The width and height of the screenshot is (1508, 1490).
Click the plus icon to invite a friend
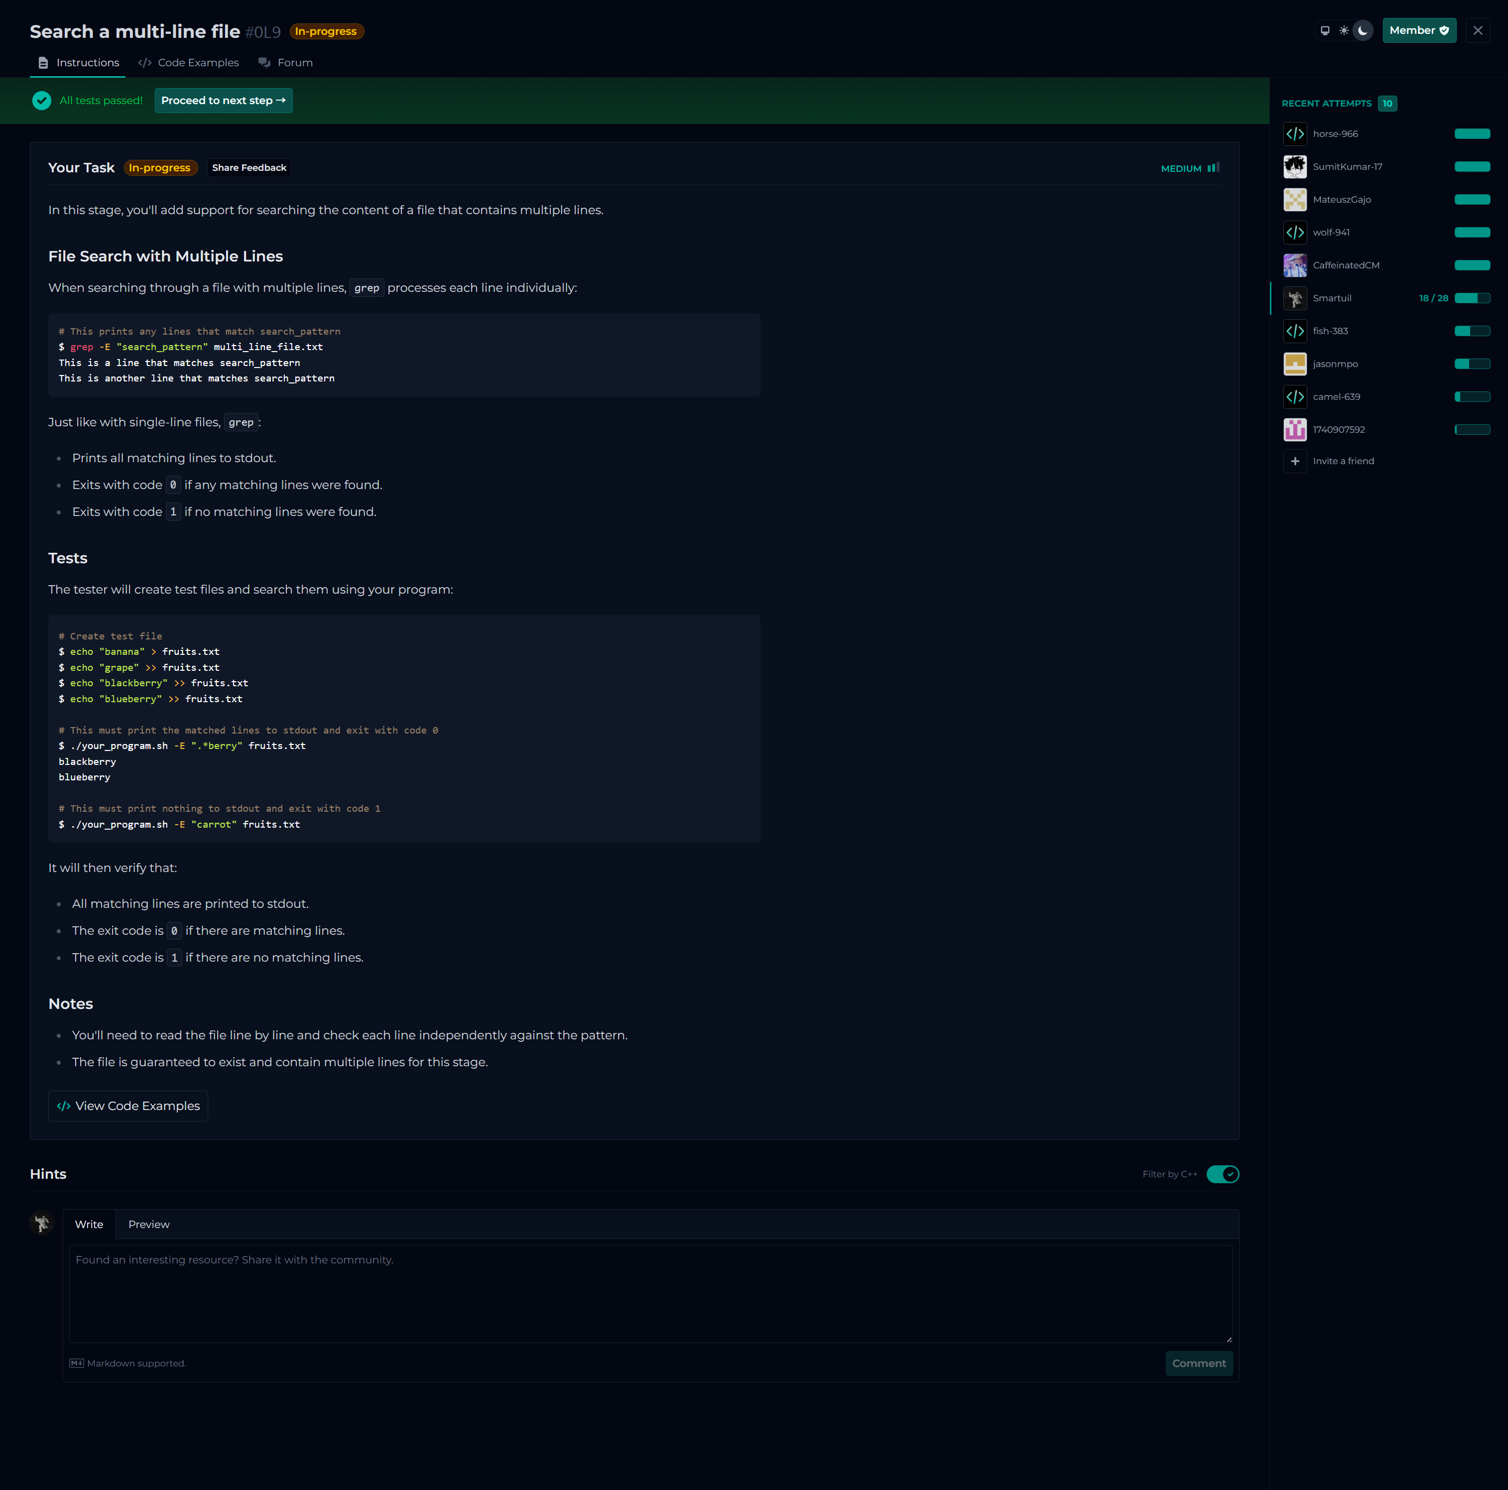pos(1295,461)
